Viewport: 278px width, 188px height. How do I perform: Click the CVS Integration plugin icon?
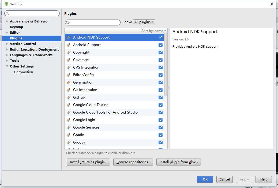click(69, 67)
